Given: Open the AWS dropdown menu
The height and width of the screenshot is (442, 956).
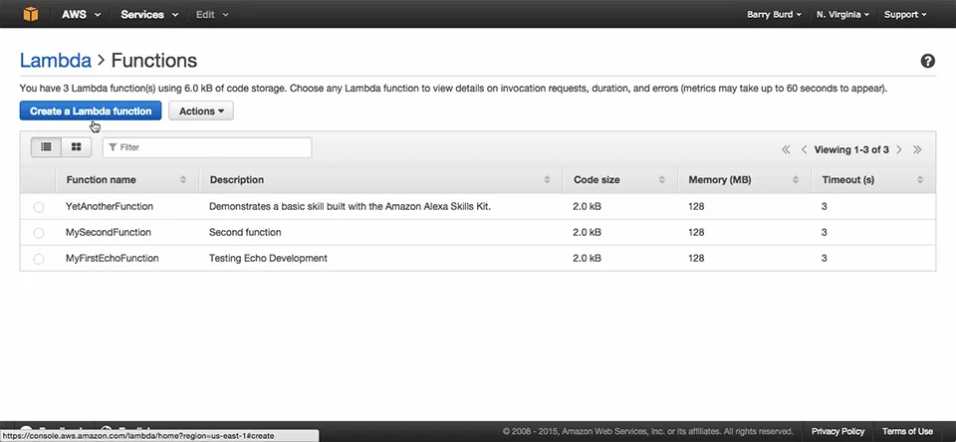Looking at the screenshot, I should [x=81, y=14].
